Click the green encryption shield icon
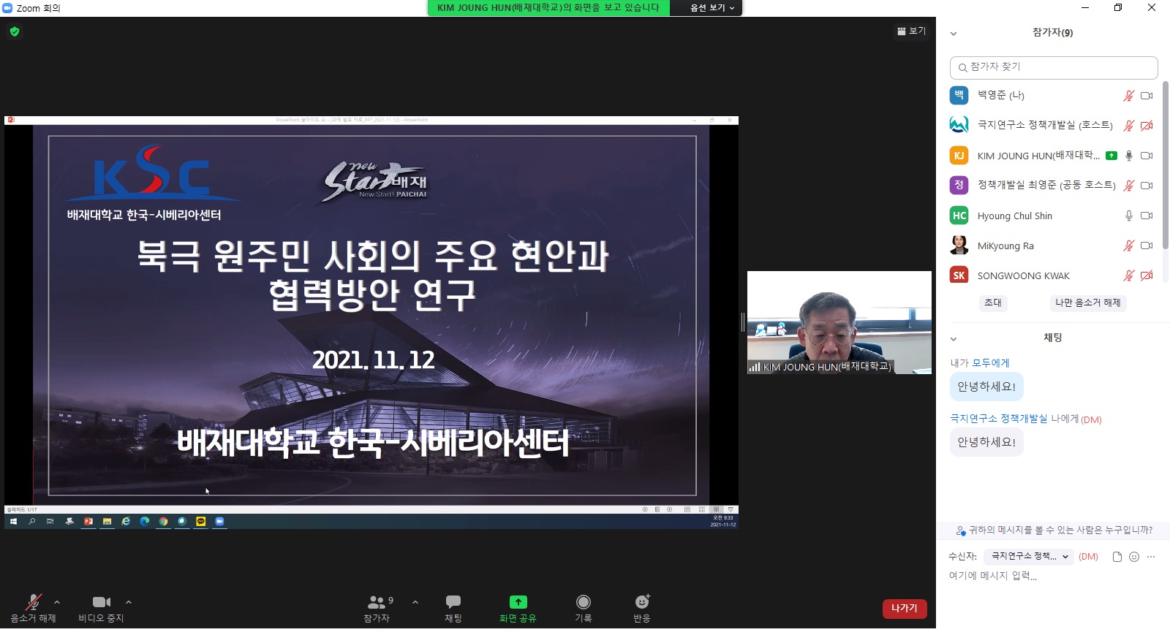This screenshot has height=643, width=1170. [x=15, y=31]
